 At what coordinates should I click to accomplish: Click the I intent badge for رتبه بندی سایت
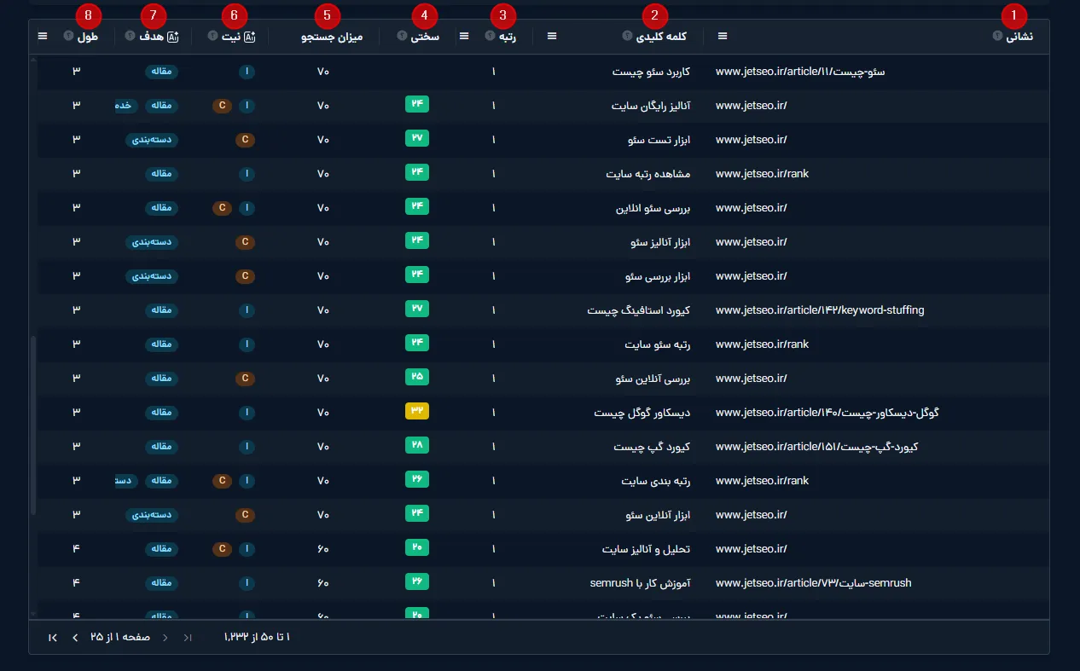[247, 481]
